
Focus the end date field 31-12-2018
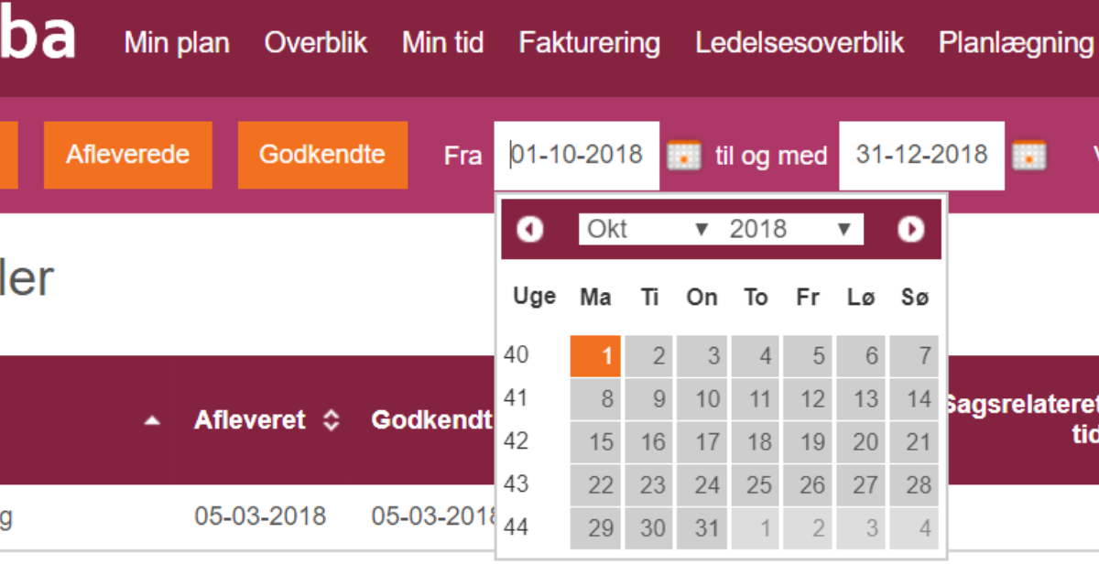coord(921,155)
